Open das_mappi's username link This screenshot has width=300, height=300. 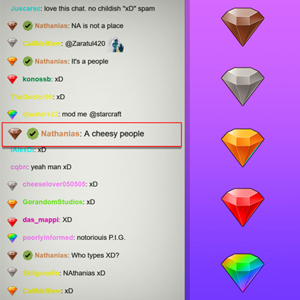tap(41, 220)
